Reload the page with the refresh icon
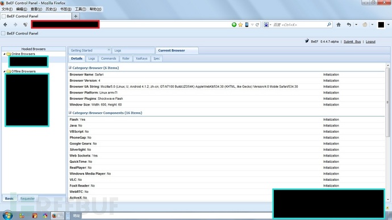The image size is (392, 220). [257, 25]
